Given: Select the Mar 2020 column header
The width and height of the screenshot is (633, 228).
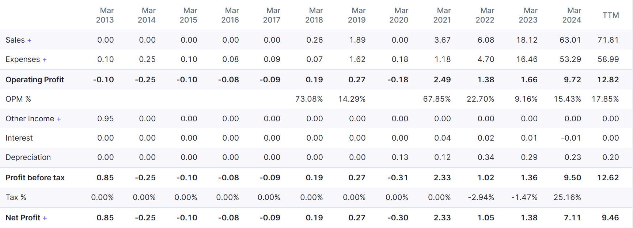Looking at the screenshot, I should click(399, 15).
